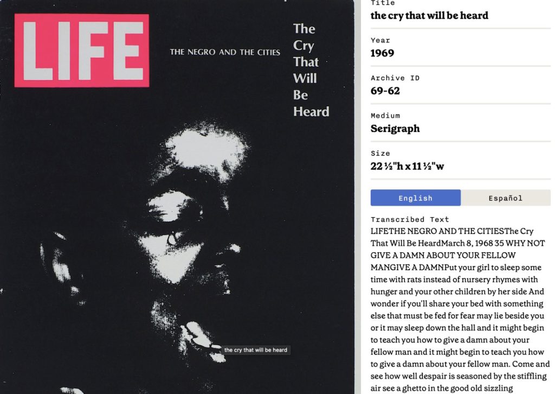Switch to the Español tab
The height and width of the screenshot is (394, 555).
click(506, 198)
